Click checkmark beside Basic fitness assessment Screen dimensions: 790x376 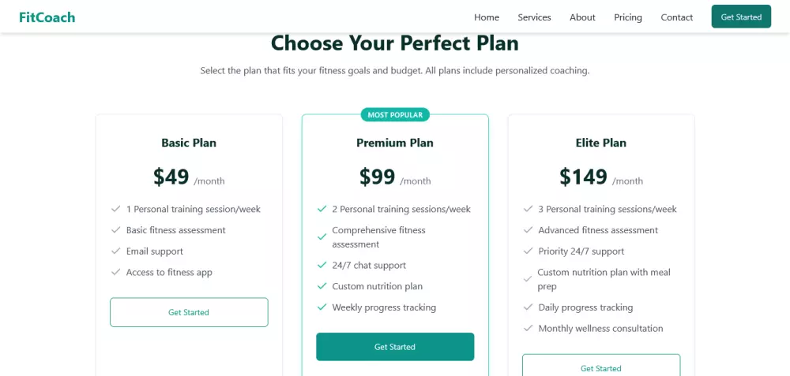click(x=116, y=230)
